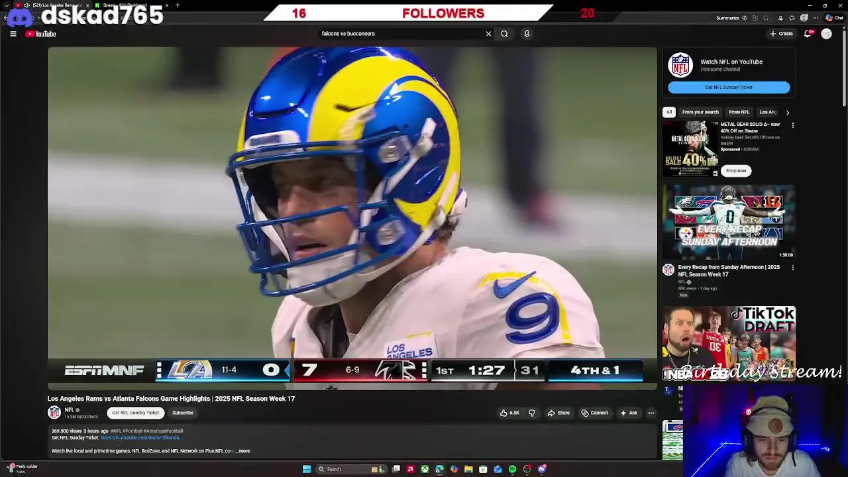Open the YouTube notifications bell
The height and width of the screenshot is (477, 848).
(x=808, y=34)
